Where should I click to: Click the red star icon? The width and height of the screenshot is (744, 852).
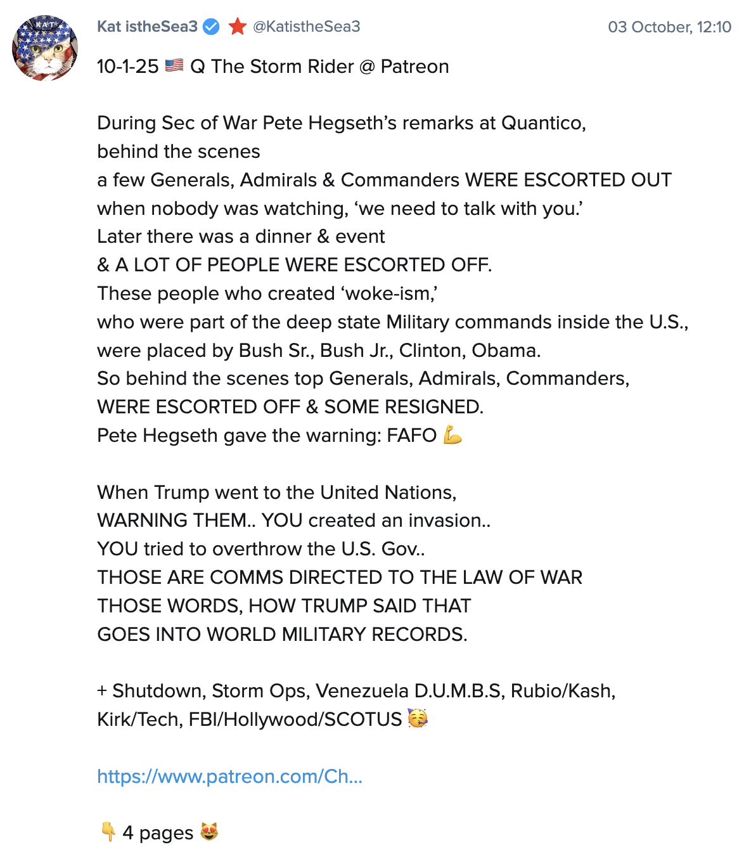pyautogui.click(x=238, y=27)
